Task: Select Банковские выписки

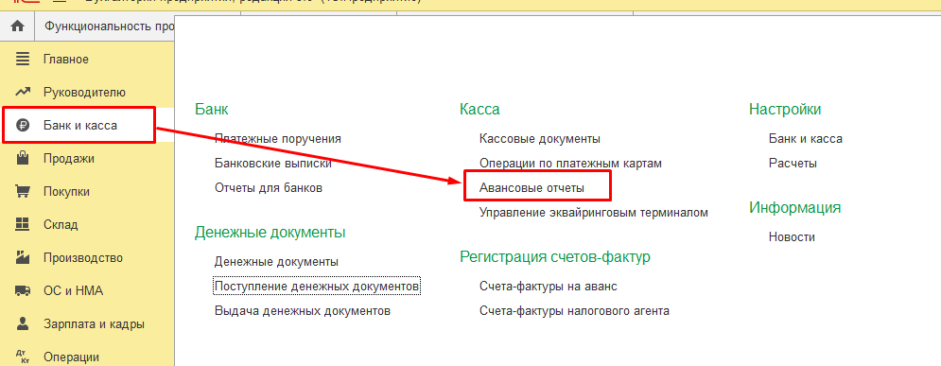Action: point(273,164)
